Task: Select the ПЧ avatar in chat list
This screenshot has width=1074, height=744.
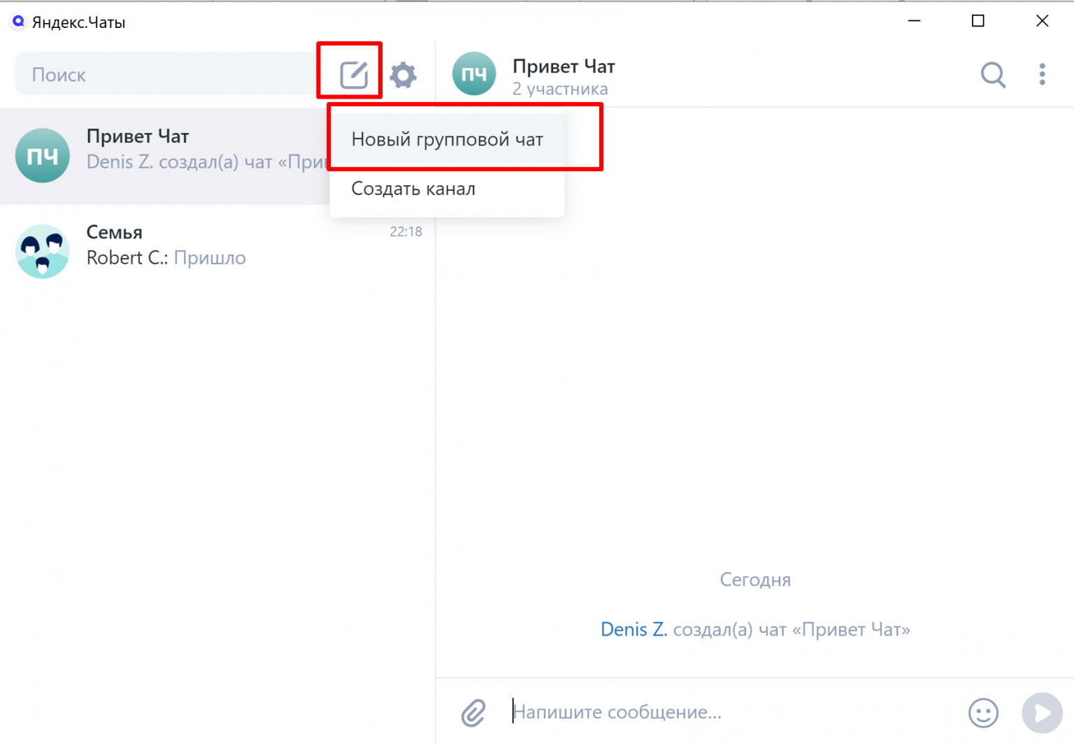Action: [x=43, y=155]
